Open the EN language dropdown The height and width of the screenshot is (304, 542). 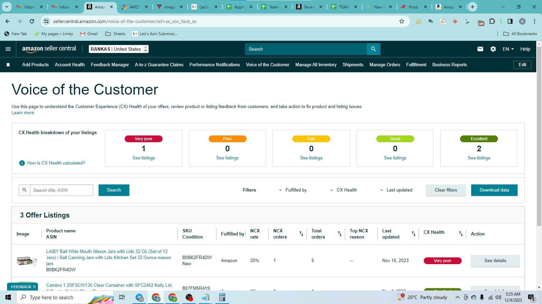508,49
